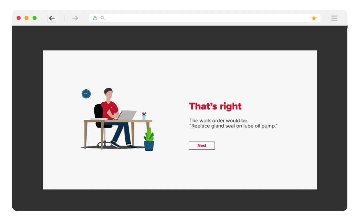Continue with the Next button
Viewport: 361px width, 221px height.
point(202,146)
